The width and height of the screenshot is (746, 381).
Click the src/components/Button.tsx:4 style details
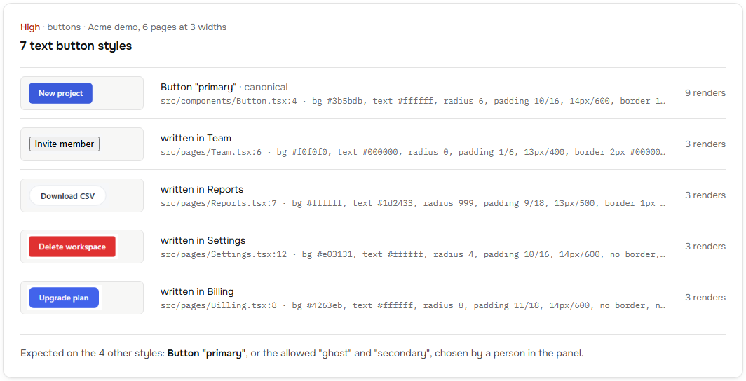click(413, 101)
